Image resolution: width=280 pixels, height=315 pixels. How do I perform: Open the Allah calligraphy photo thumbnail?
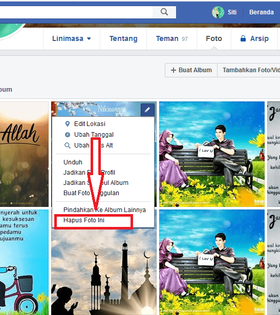24,154
